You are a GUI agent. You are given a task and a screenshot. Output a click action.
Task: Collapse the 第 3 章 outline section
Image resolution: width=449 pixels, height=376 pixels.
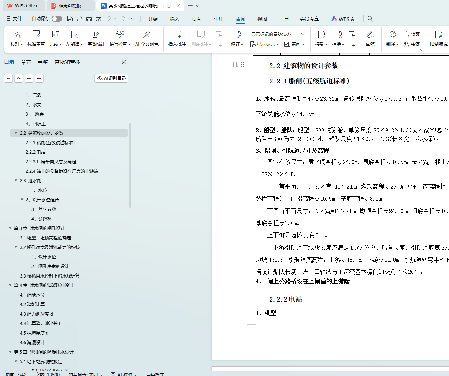tap(10, 228)
